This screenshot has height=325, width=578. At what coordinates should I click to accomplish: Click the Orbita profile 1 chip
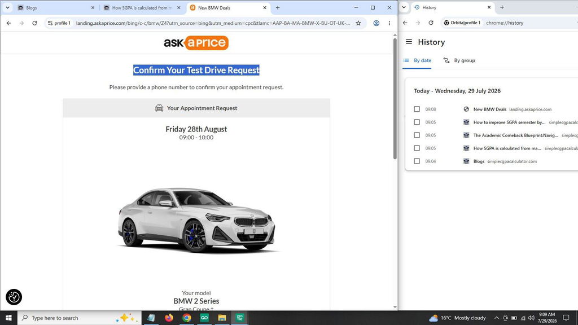(462, 23)
